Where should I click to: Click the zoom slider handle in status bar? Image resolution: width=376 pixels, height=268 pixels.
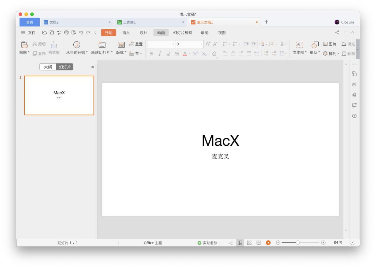pos(298,242)
